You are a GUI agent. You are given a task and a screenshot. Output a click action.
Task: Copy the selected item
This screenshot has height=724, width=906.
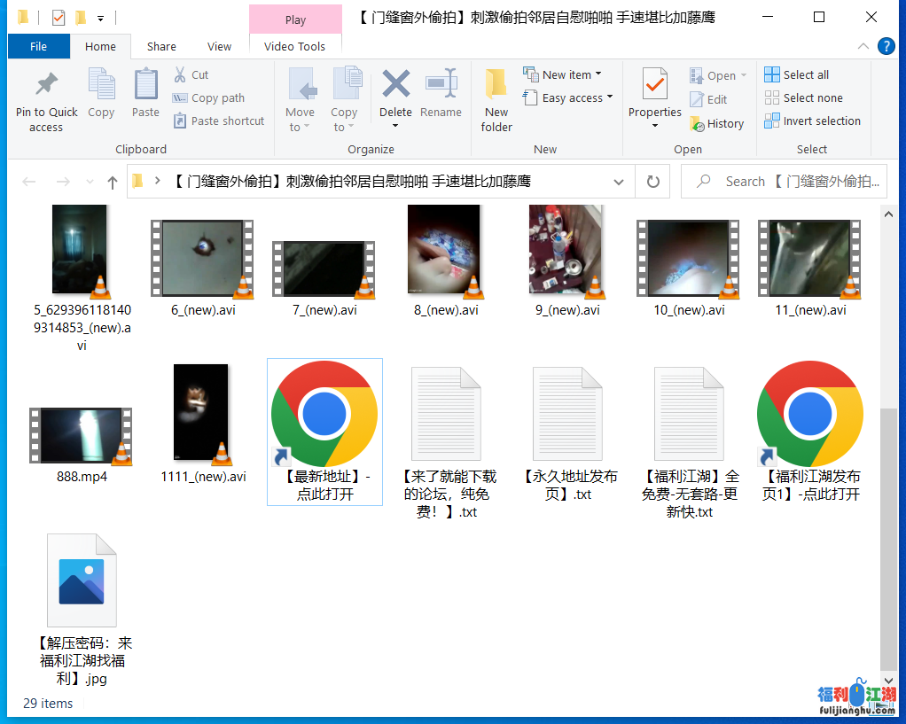[x=101, y=99]
